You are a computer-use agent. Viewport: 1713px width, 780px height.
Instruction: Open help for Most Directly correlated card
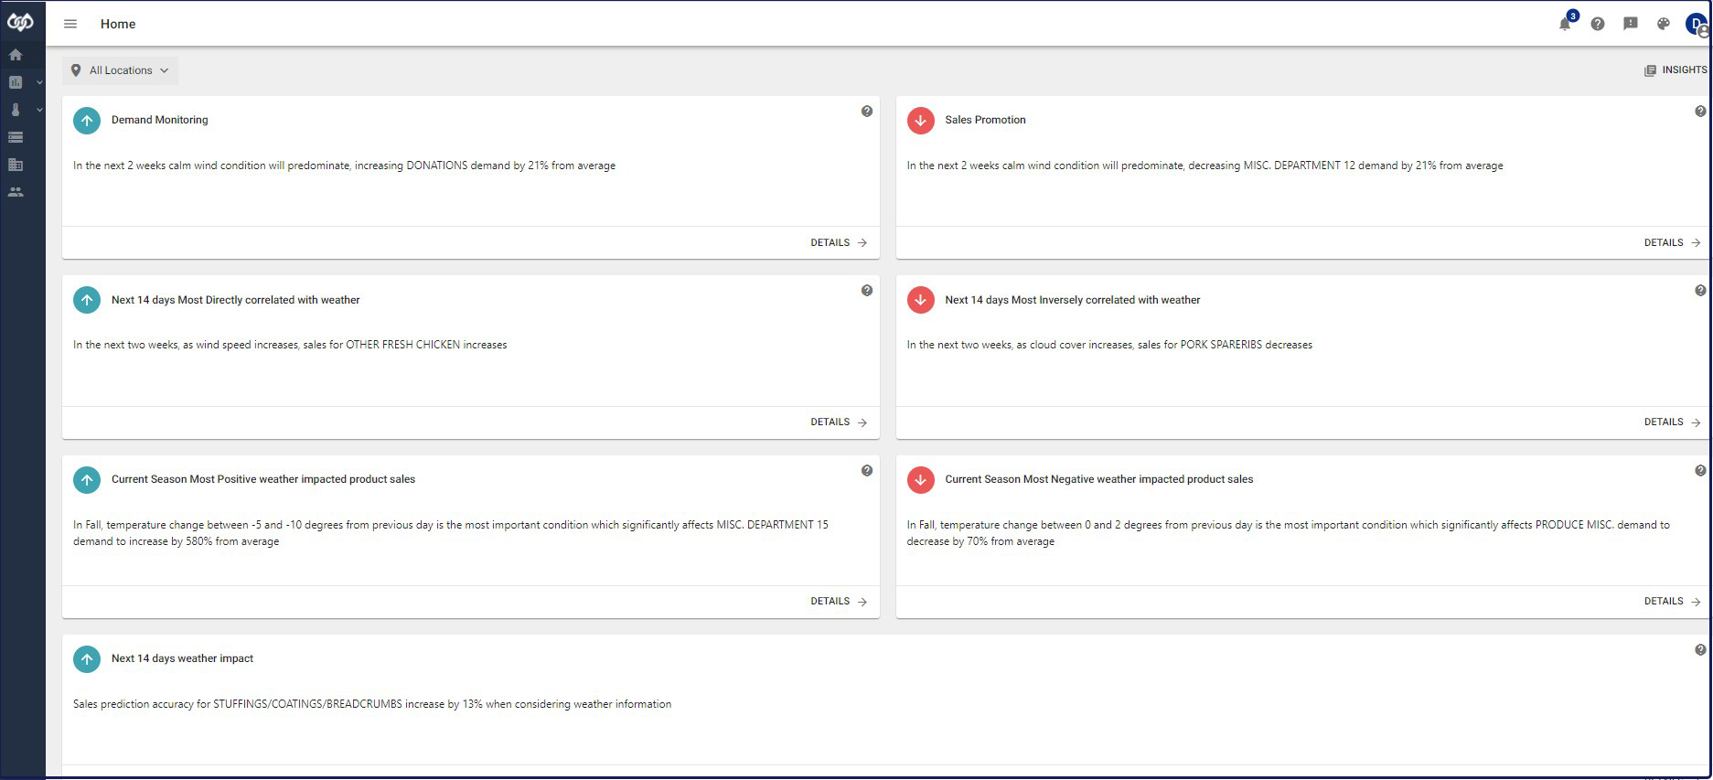point(867,291)
